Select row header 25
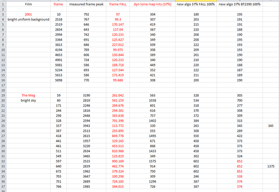The height and width of the screenshot is (192, 279). pyautogui.click(x=3, y=126)
